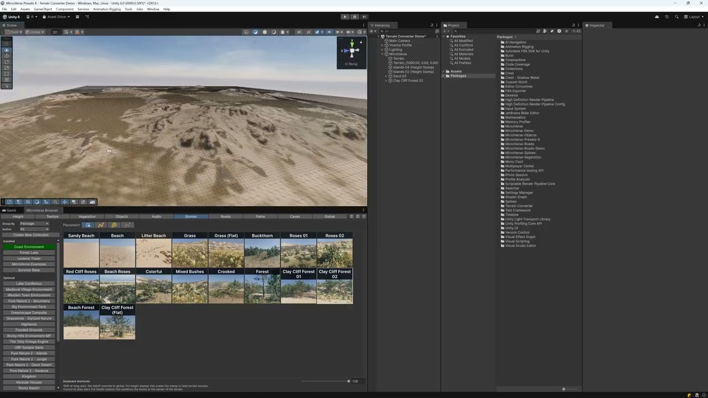Select the Lookout Tower collection
This screenshot has height=398, width=708.
point(29,259)
